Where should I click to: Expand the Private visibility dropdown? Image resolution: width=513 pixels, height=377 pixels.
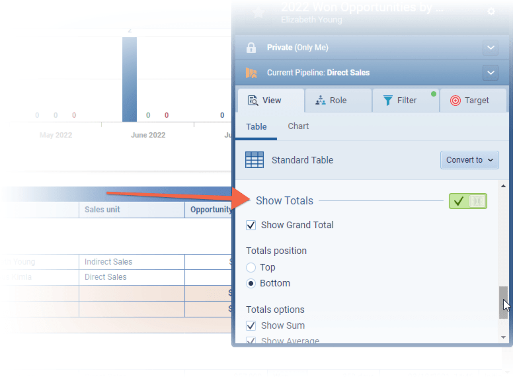(490, 48)
